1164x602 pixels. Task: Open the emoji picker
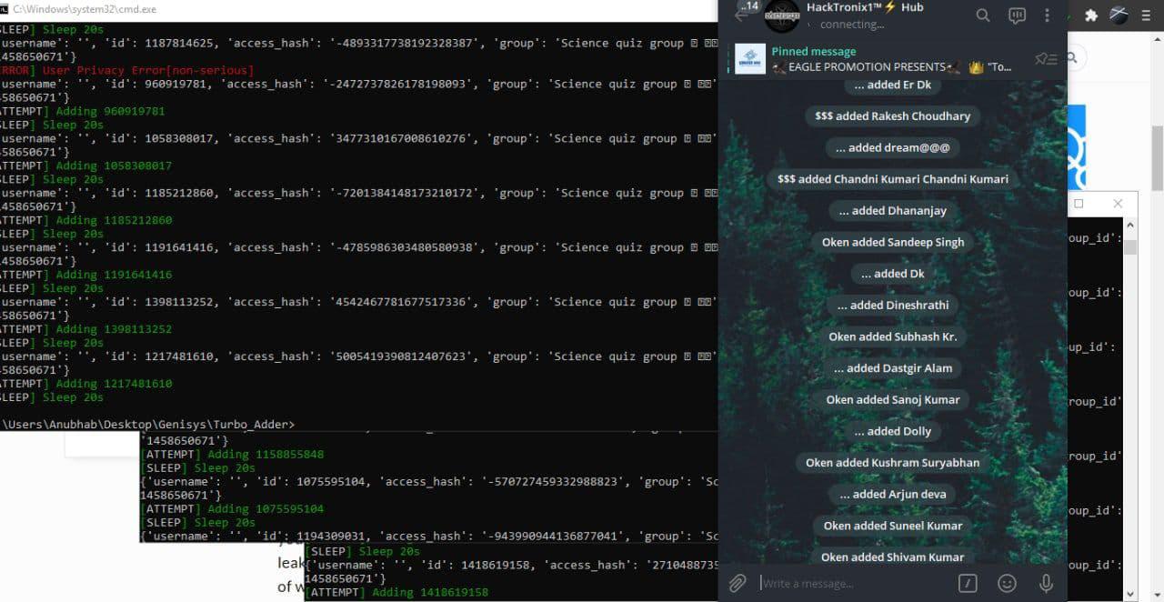(1007, 583)
